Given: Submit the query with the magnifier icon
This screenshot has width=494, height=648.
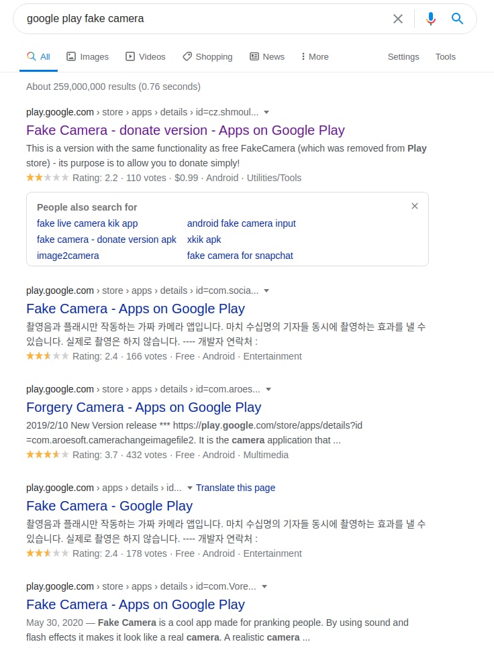Looking at the screenshot, I should 457,19.
